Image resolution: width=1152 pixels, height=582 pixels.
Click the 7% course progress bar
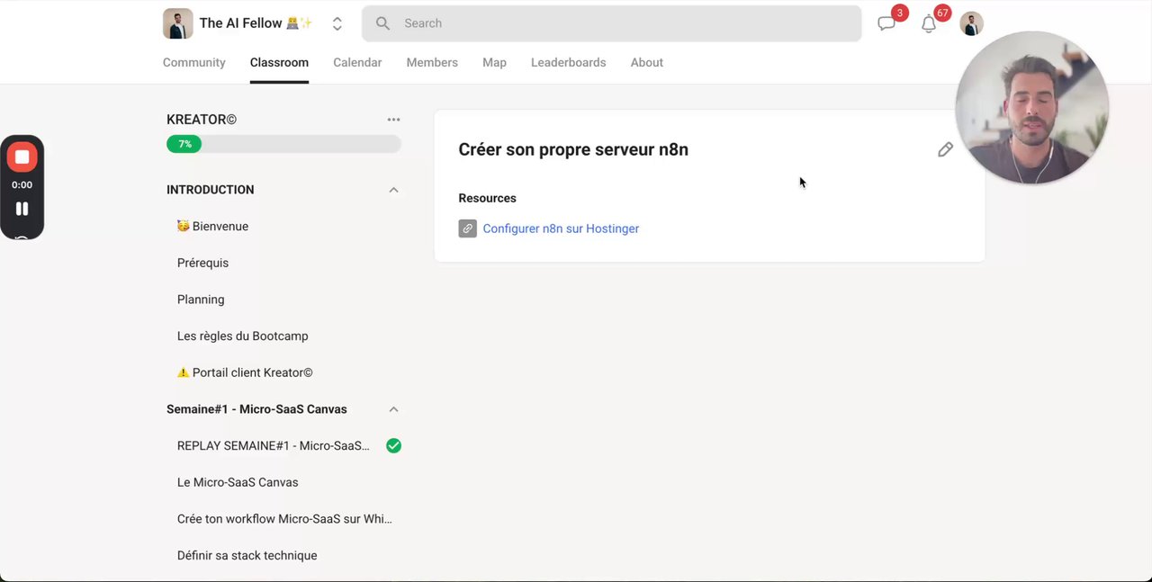point(283,144)
